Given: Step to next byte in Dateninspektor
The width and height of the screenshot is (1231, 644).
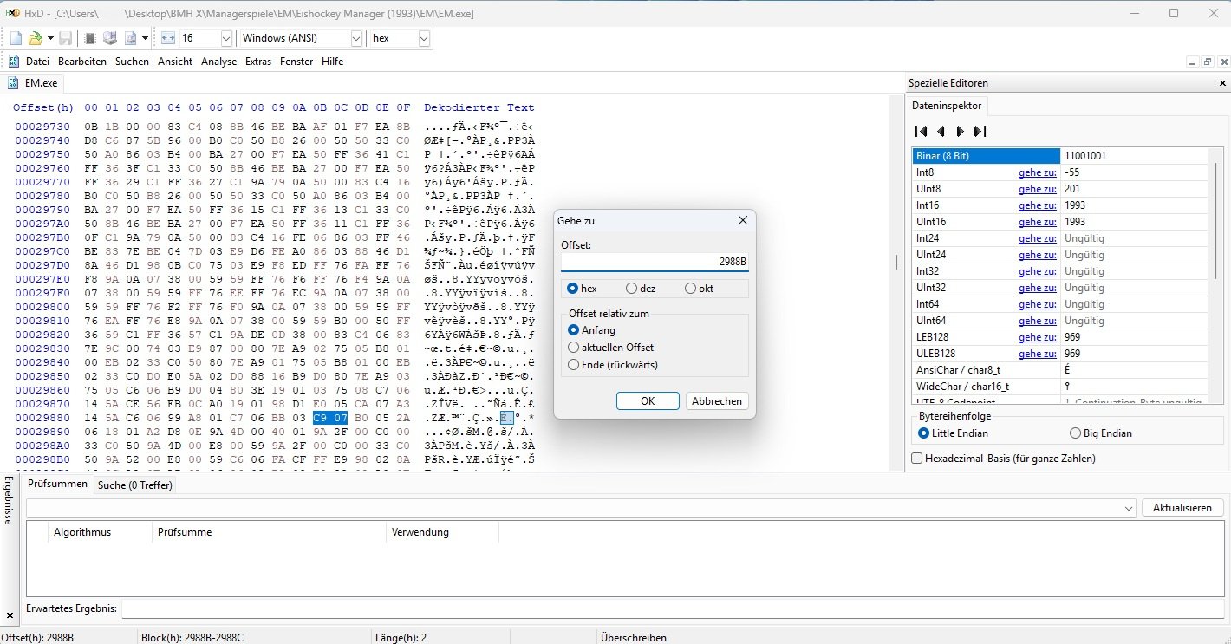Looking at the screenshot, I should (x=960, y=132).
